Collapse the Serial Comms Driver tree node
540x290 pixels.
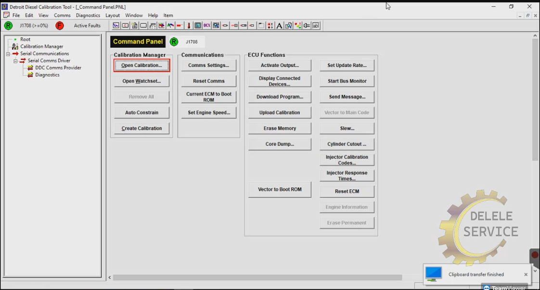[x=15, y=61]
